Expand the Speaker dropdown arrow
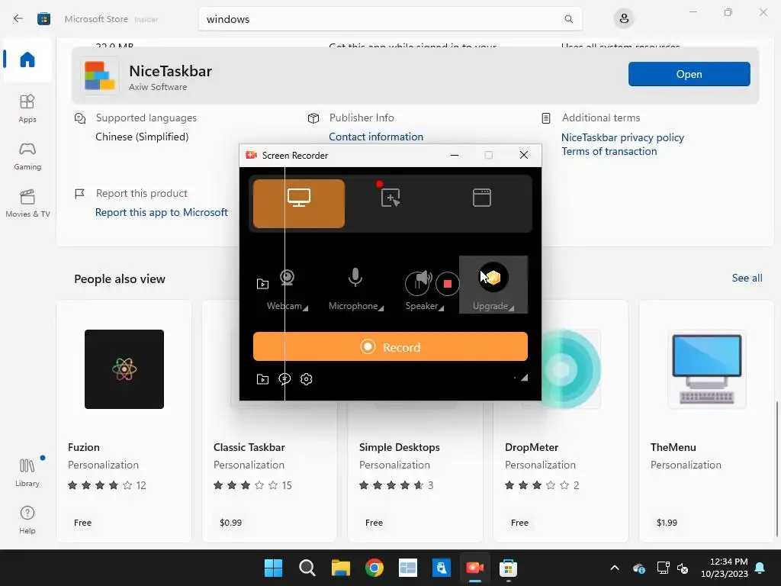The image size is (781, 586). [442, 308]
